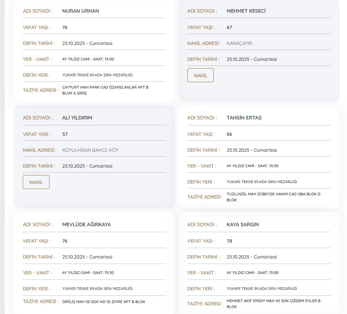This screenshot has height=314, width=347.
Task: Click Tahsin Ertaş's Tuzlugöl Mah condolence address
Action: 273,197
